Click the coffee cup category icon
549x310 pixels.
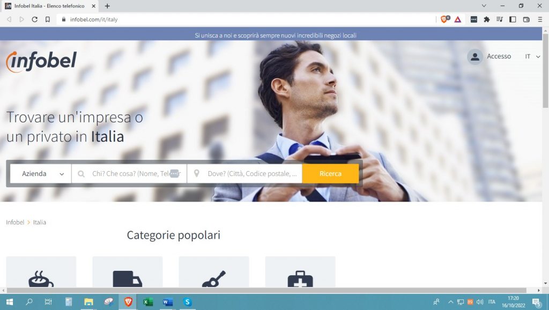41,279
